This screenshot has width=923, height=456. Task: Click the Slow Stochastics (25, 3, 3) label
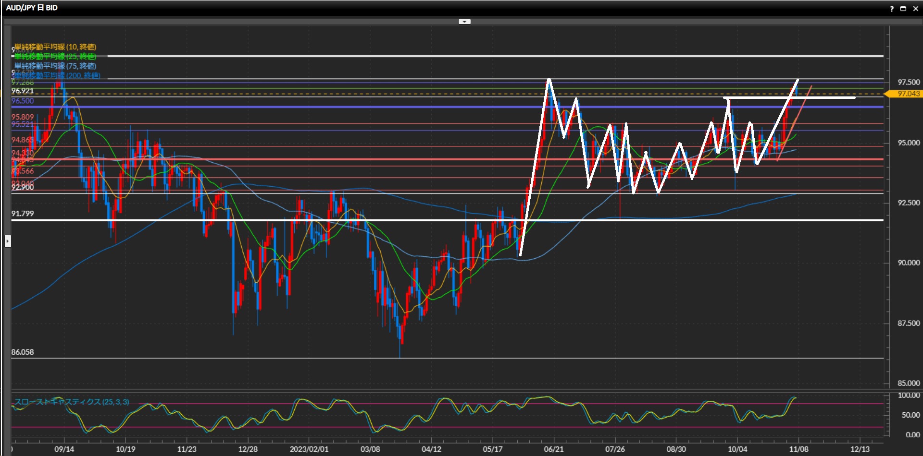tap(72, 402)
